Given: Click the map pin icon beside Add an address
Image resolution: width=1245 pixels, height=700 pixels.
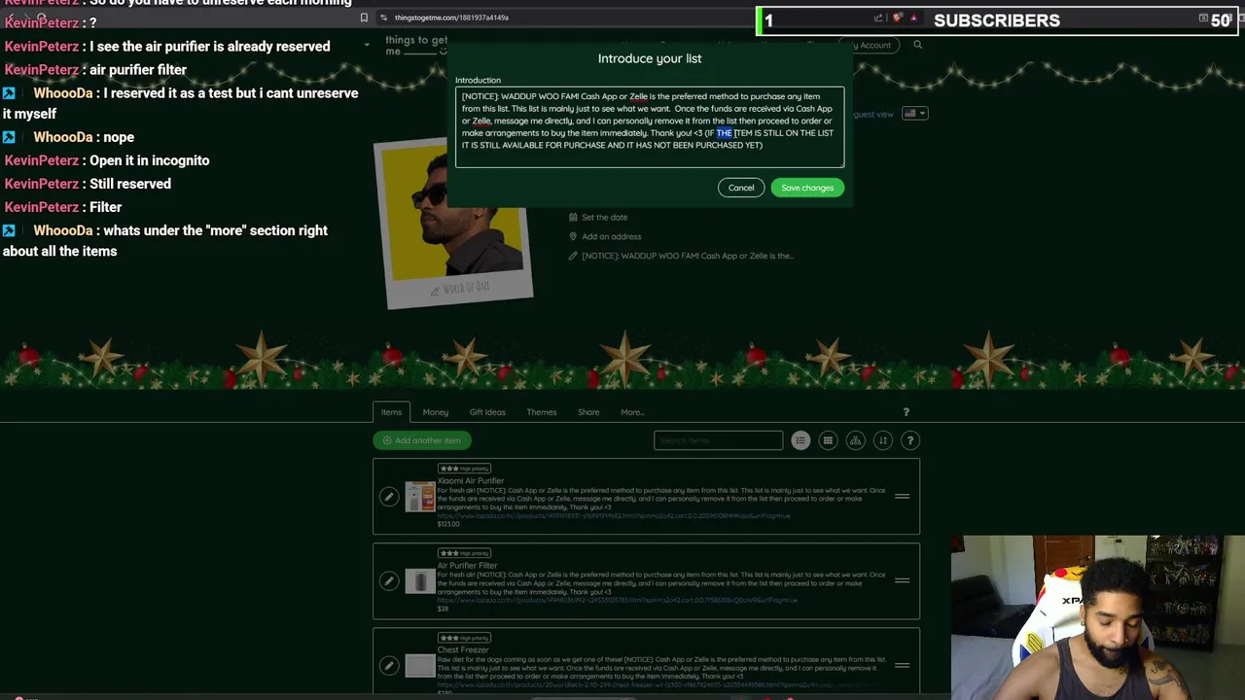Looking at the screenshot, I should coord(573,236).
